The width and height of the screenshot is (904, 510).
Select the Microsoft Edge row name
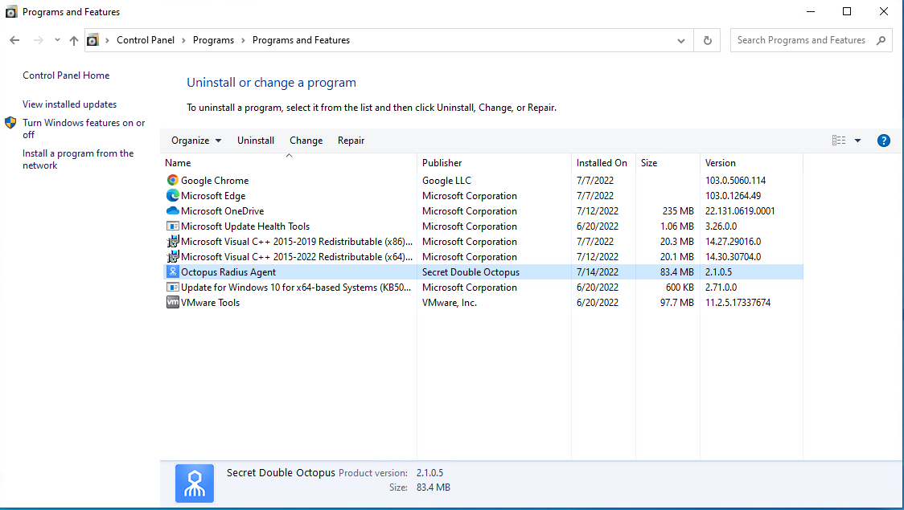click(x=213, y=196)
